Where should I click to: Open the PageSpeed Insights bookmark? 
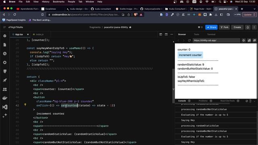[14, 20]
